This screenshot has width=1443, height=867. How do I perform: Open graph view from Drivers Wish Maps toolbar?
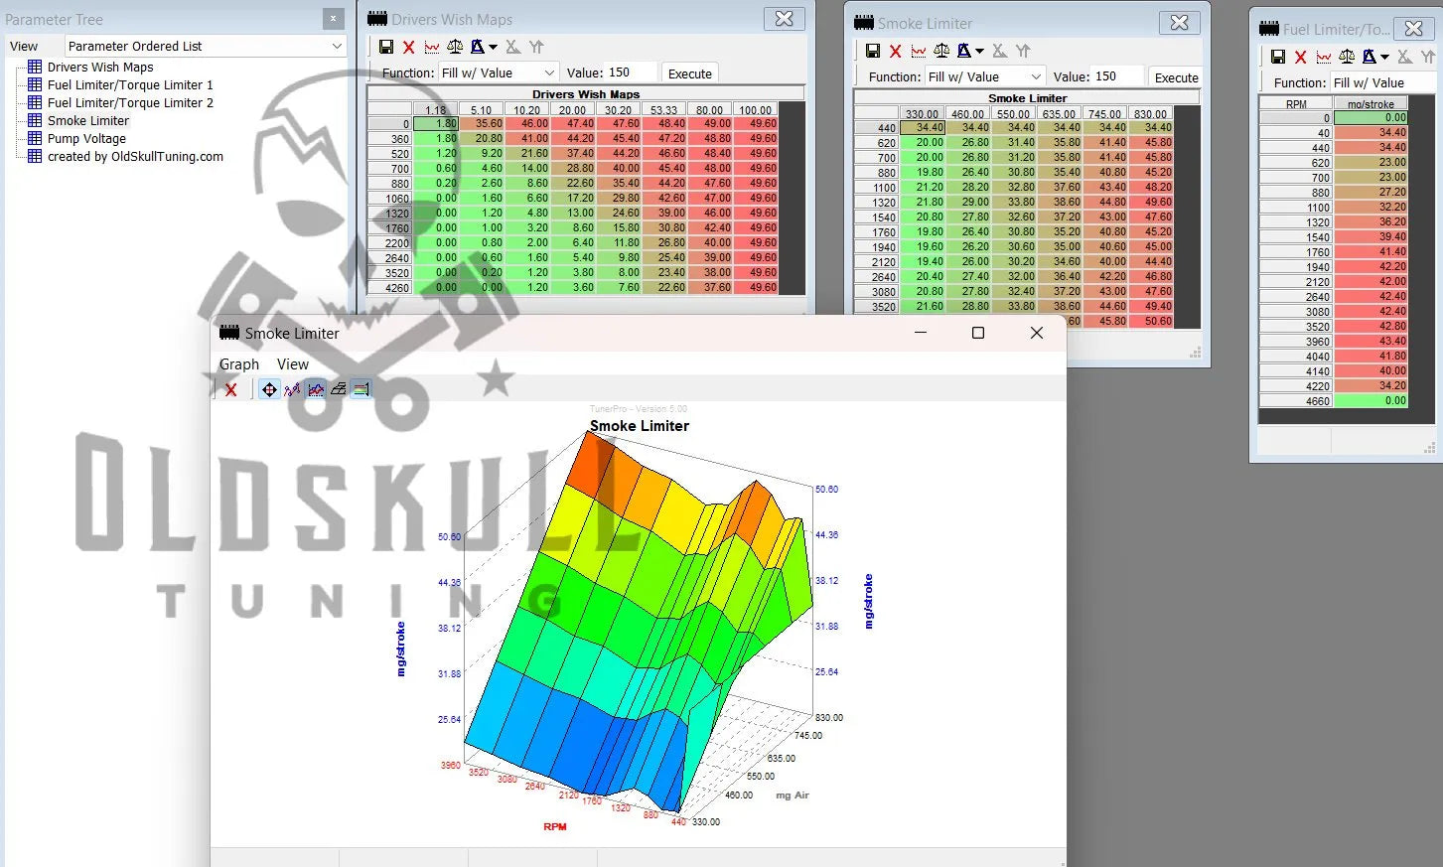pyautogui.click(x=432, y=47)
